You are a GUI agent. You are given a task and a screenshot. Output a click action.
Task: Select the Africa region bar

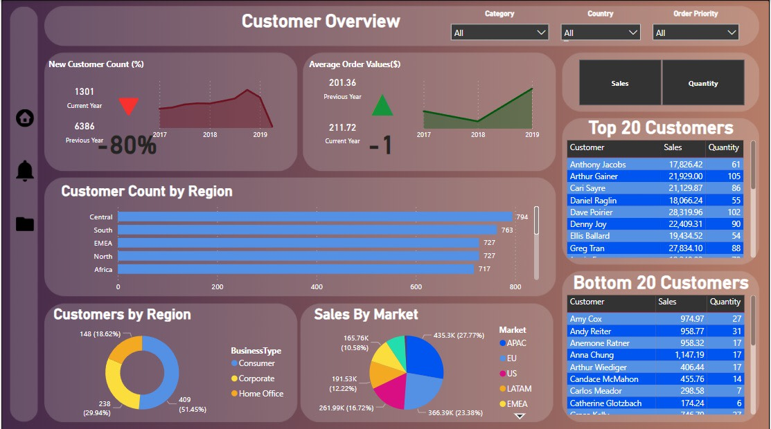[x=296, y=269]
